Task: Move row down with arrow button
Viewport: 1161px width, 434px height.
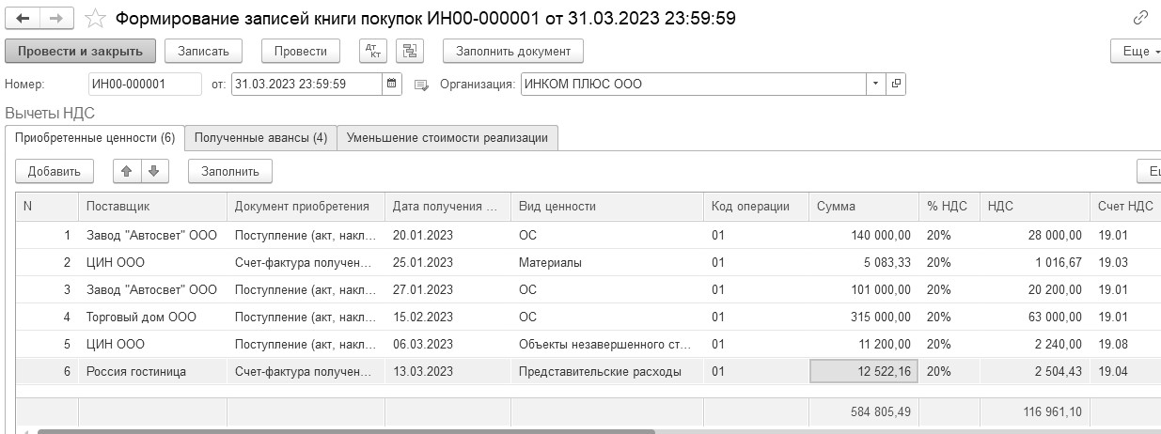Action: [153, 171]
